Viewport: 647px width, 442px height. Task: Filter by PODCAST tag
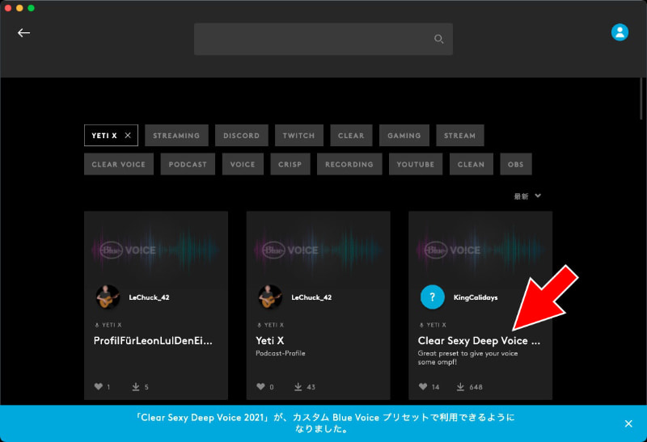(188, 164)
